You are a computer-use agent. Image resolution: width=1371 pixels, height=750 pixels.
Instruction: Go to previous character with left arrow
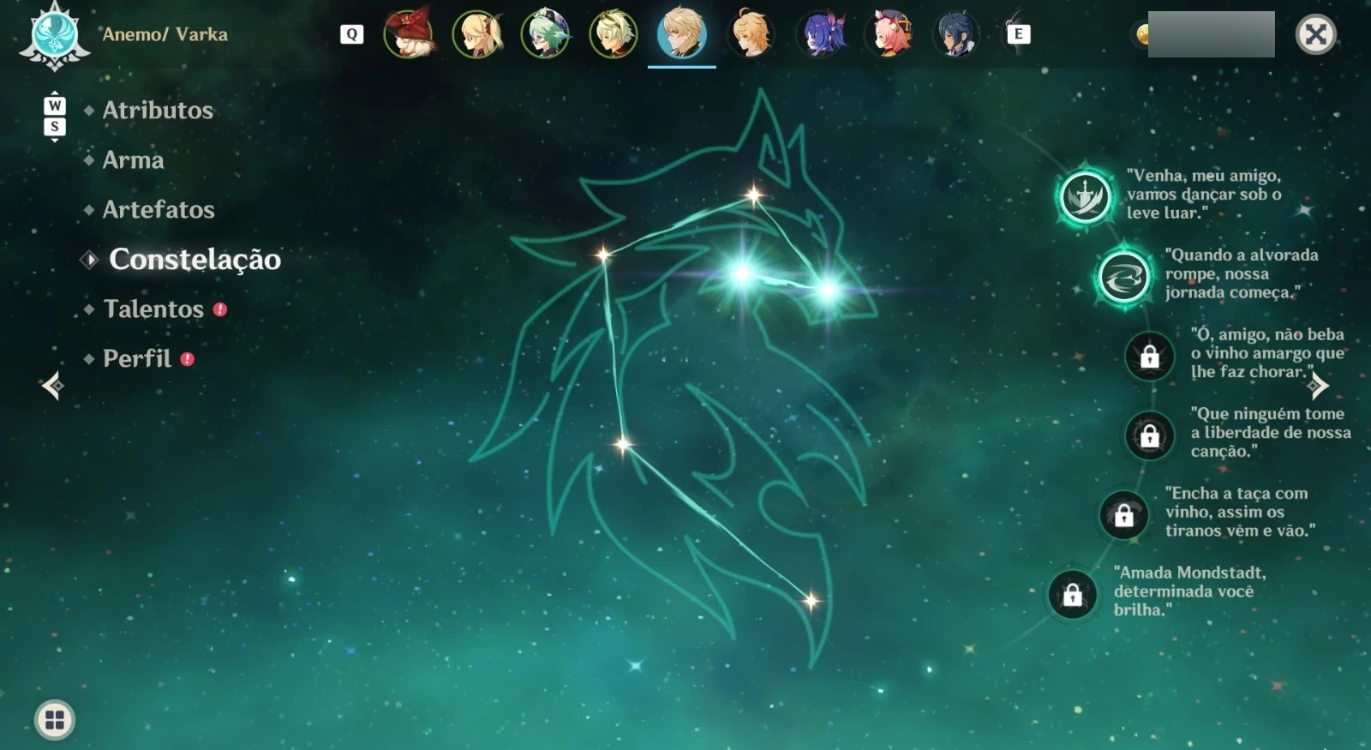[x=52, y=386]
